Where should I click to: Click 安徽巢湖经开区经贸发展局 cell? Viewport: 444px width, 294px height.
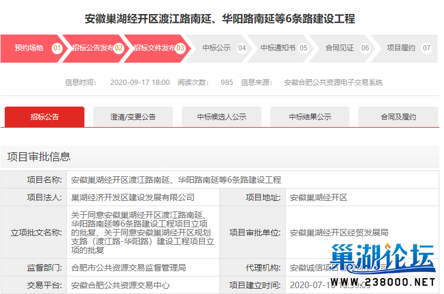tap(362, 233)
